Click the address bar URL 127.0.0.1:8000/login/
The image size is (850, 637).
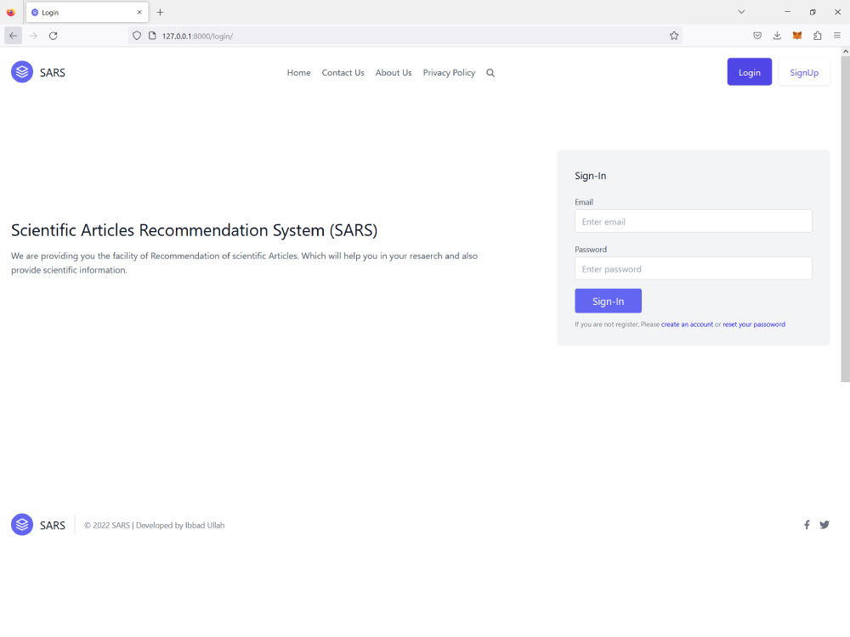click(197, 37)
